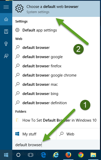Open Default app settings result
101x160 pixels.
click(56, 30)
